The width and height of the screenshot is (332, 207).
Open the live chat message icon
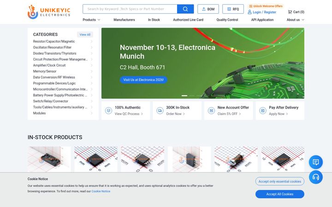point(316,162)
